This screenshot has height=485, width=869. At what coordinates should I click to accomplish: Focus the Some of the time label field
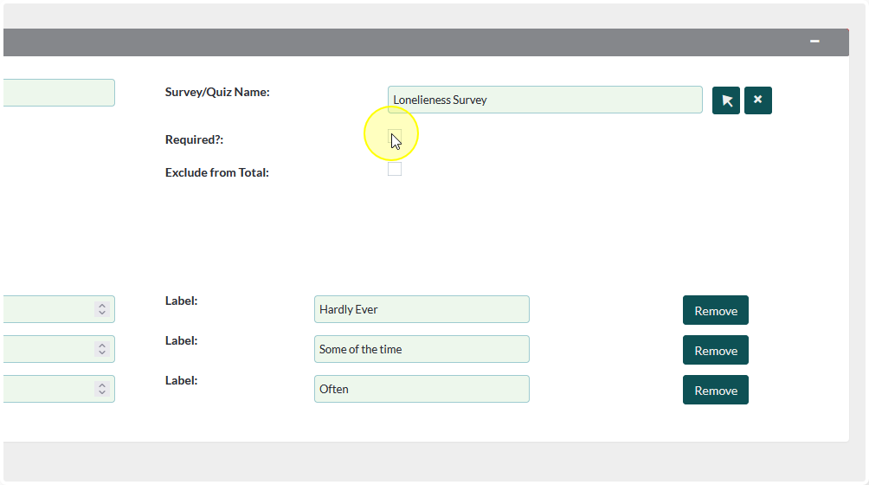click(422, 349)
